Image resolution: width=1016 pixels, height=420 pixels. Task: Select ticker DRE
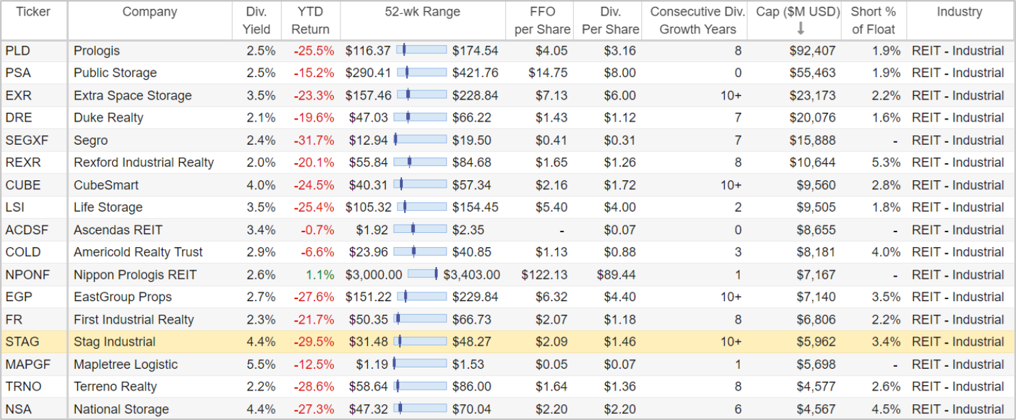[18, 117]
